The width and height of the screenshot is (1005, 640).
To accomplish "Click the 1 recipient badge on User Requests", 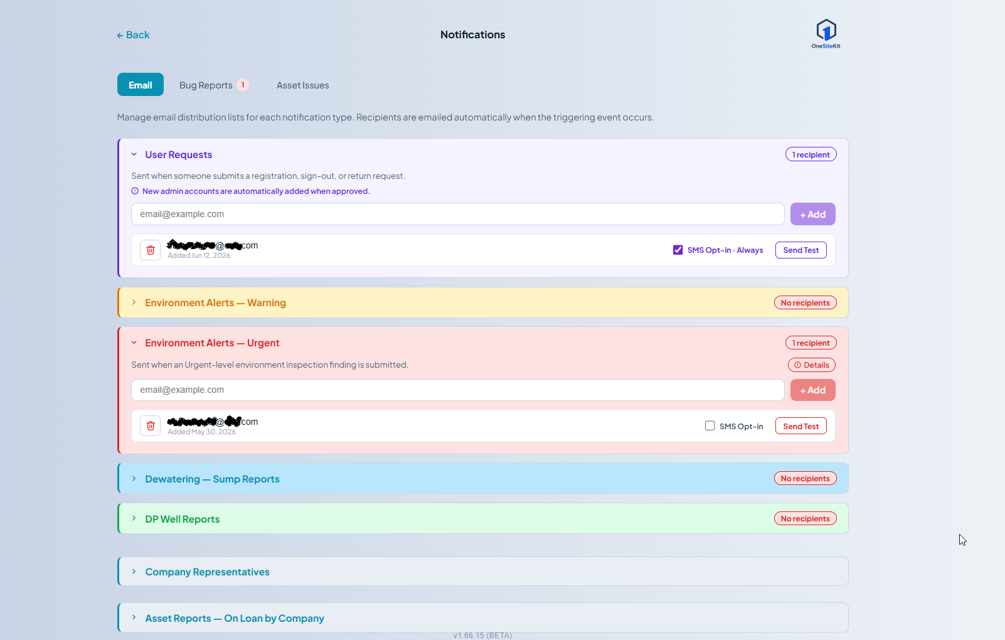I will click(811, 154).
